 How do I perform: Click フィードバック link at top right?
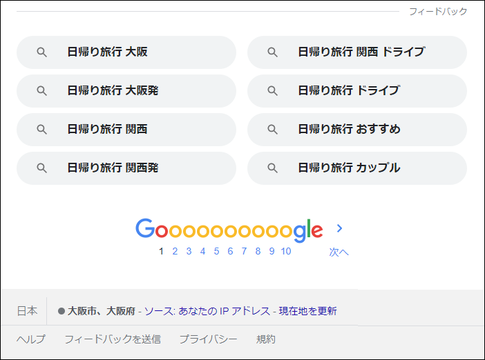pos(438,12)
